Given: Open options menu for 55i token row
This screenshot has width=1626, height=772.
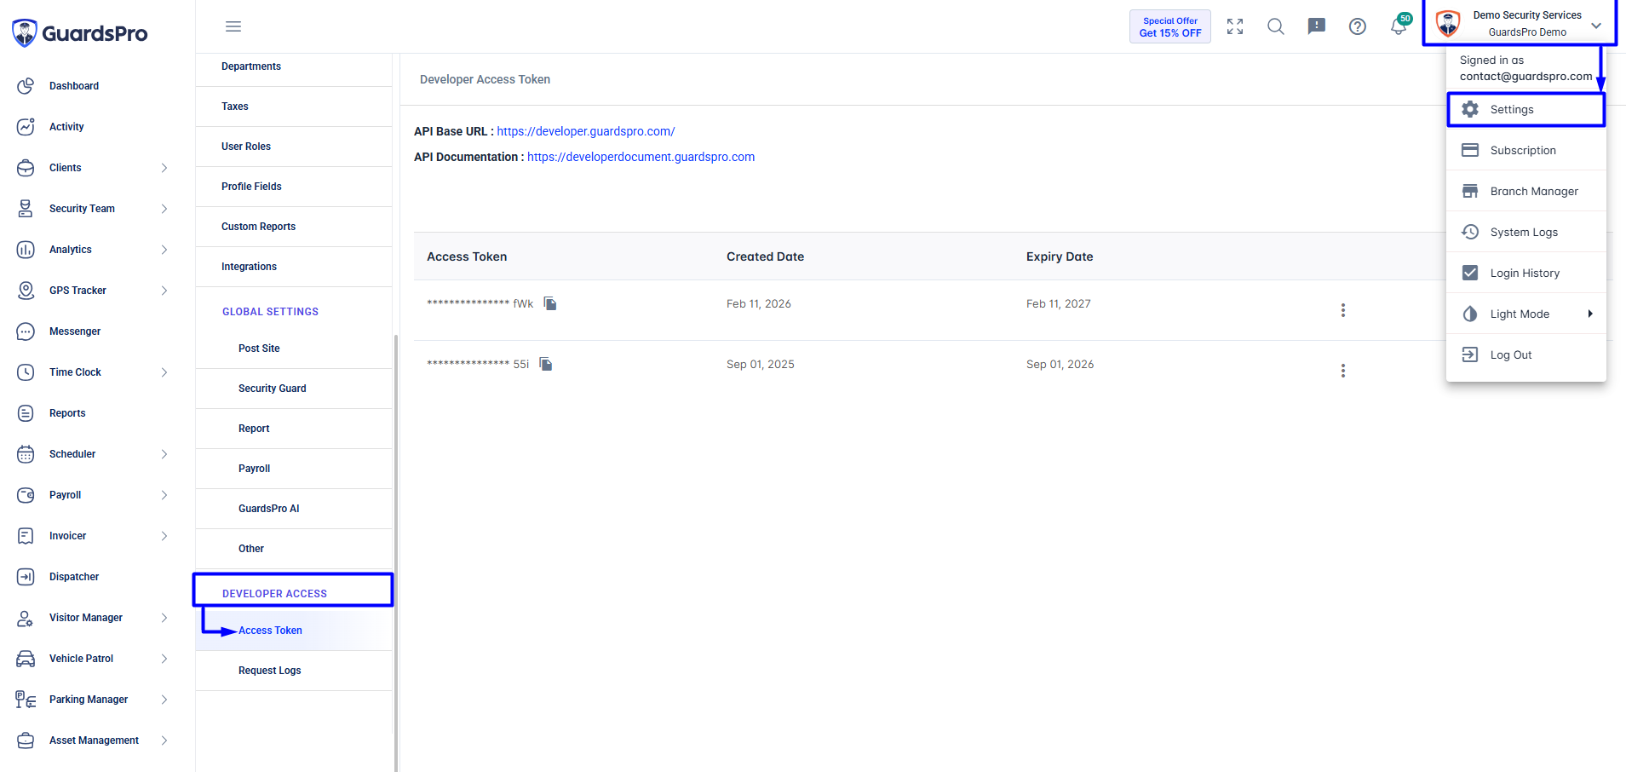Looking at the screenshot, I should pos(1343,371).
